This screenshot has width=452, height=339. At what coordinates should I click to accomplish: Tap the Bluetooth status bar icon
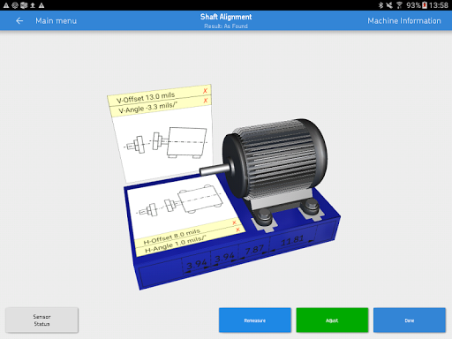[380, 5]
